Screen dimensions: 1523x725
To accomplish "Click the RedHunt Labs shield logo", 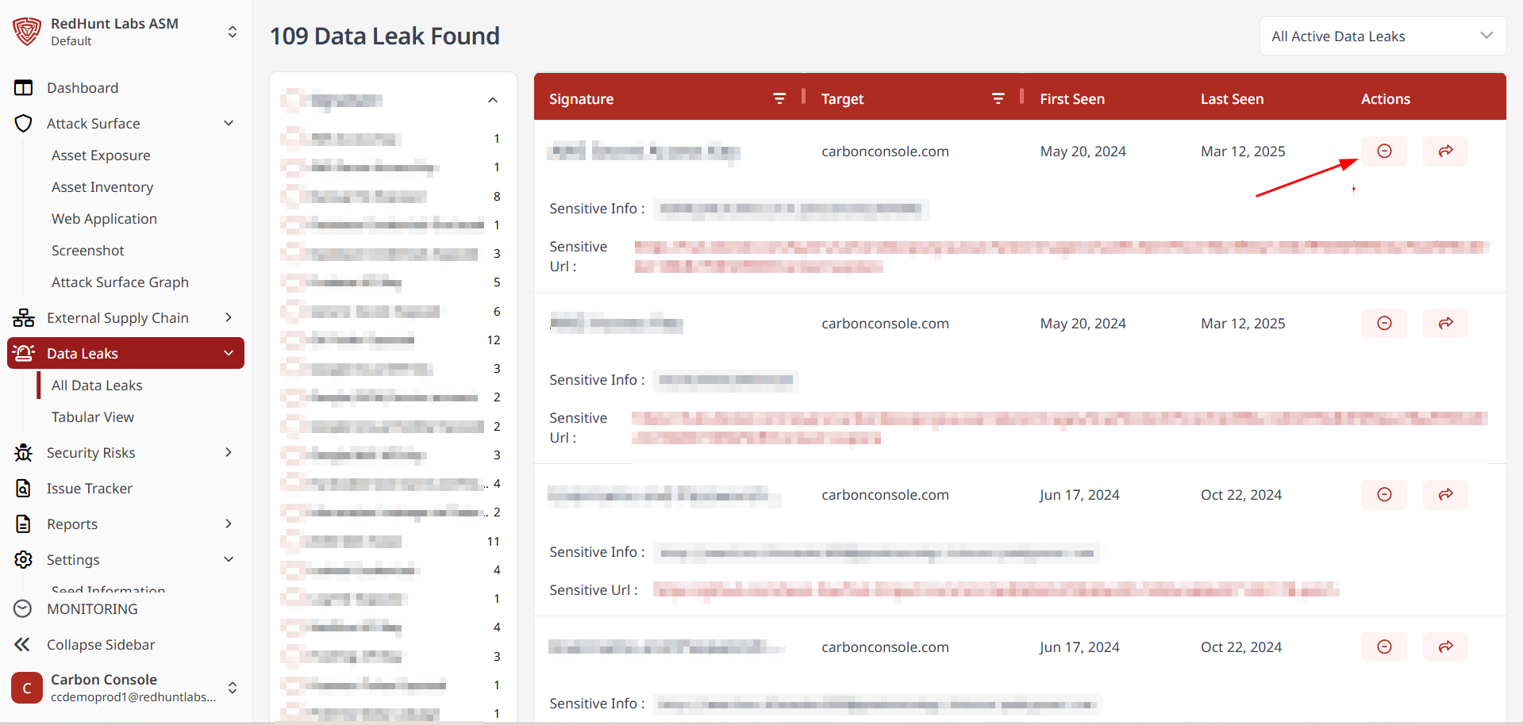I will (x=26, y=32).
